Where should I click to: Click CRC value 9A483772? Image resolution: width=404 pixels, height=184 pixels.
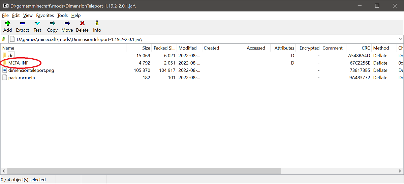coord(360,78)
